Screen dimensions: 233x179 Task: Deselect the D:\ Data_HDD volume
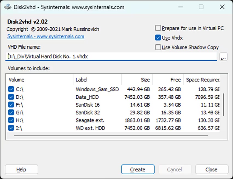(11, 97)
